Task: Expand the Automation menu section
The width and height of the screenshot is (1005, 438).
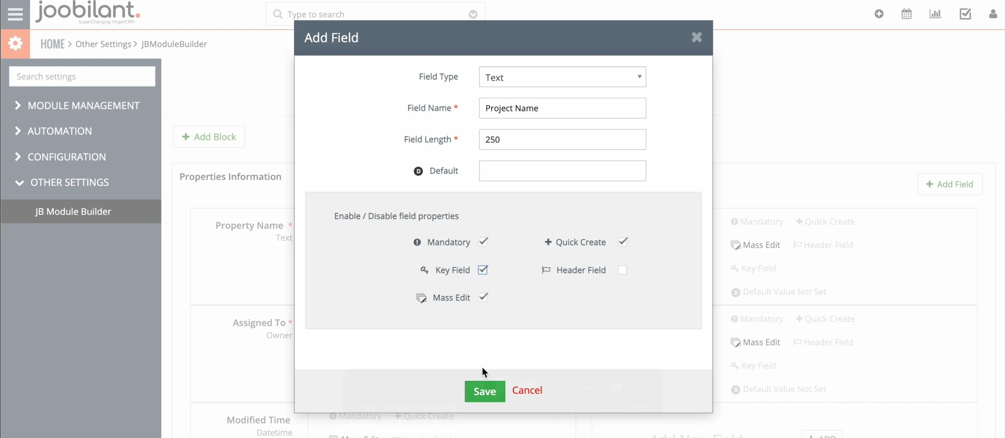Action: tap(60, 131)
